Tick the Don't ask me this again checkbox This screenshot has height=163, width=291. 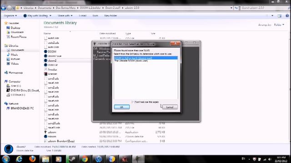[133, 102]
